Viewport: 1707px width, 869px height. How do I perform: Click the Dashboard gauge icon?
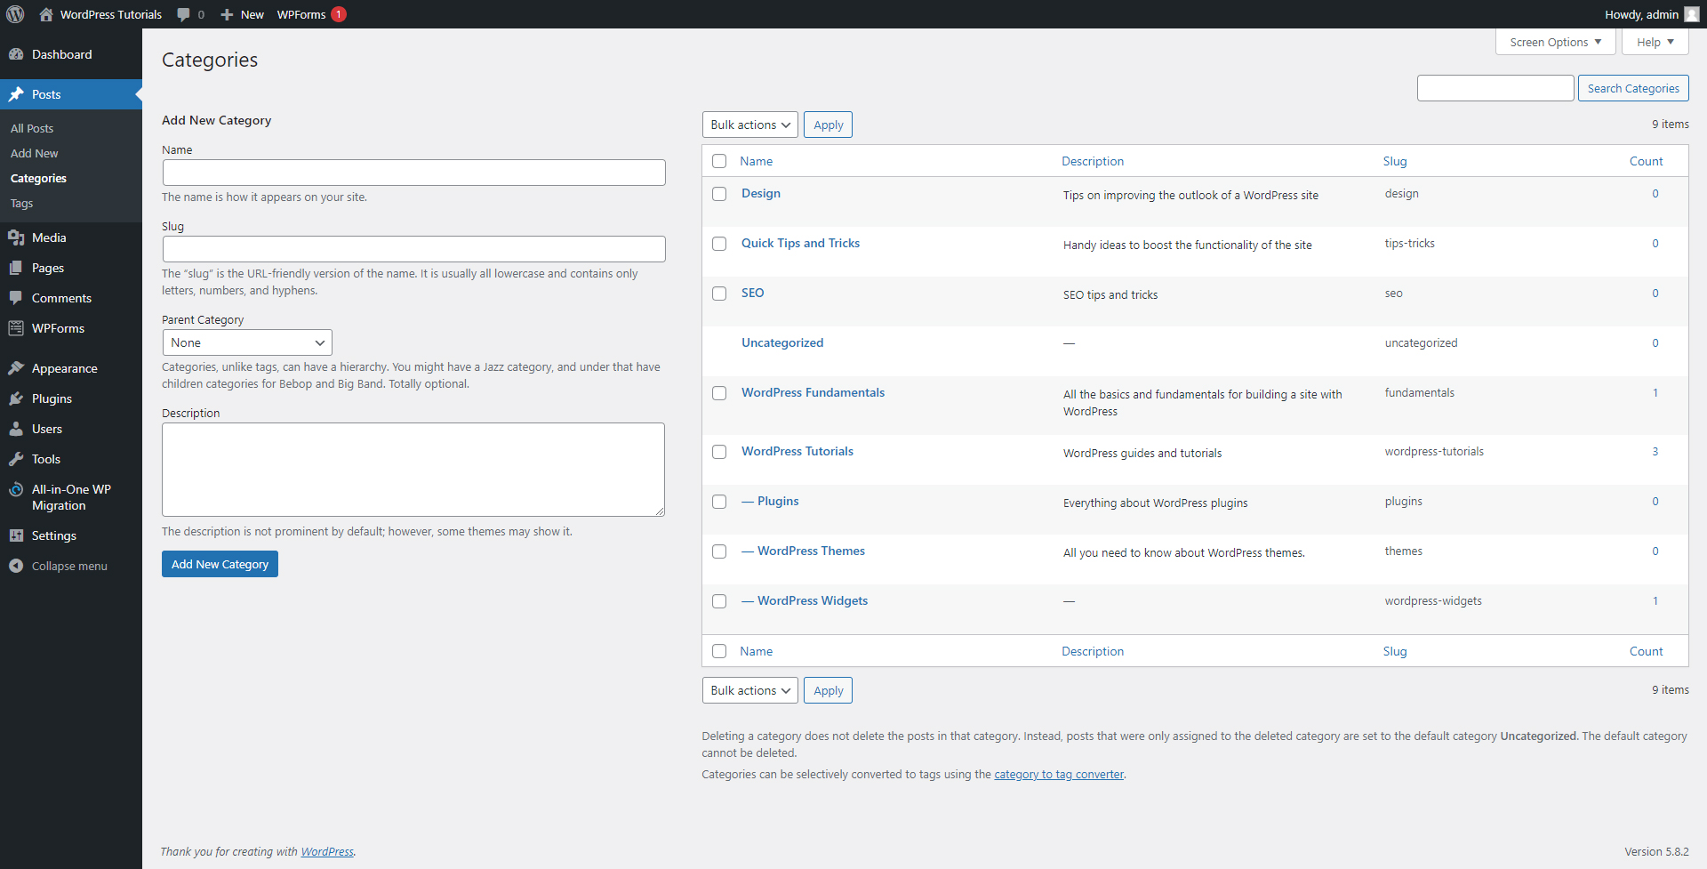pos(16,54)
